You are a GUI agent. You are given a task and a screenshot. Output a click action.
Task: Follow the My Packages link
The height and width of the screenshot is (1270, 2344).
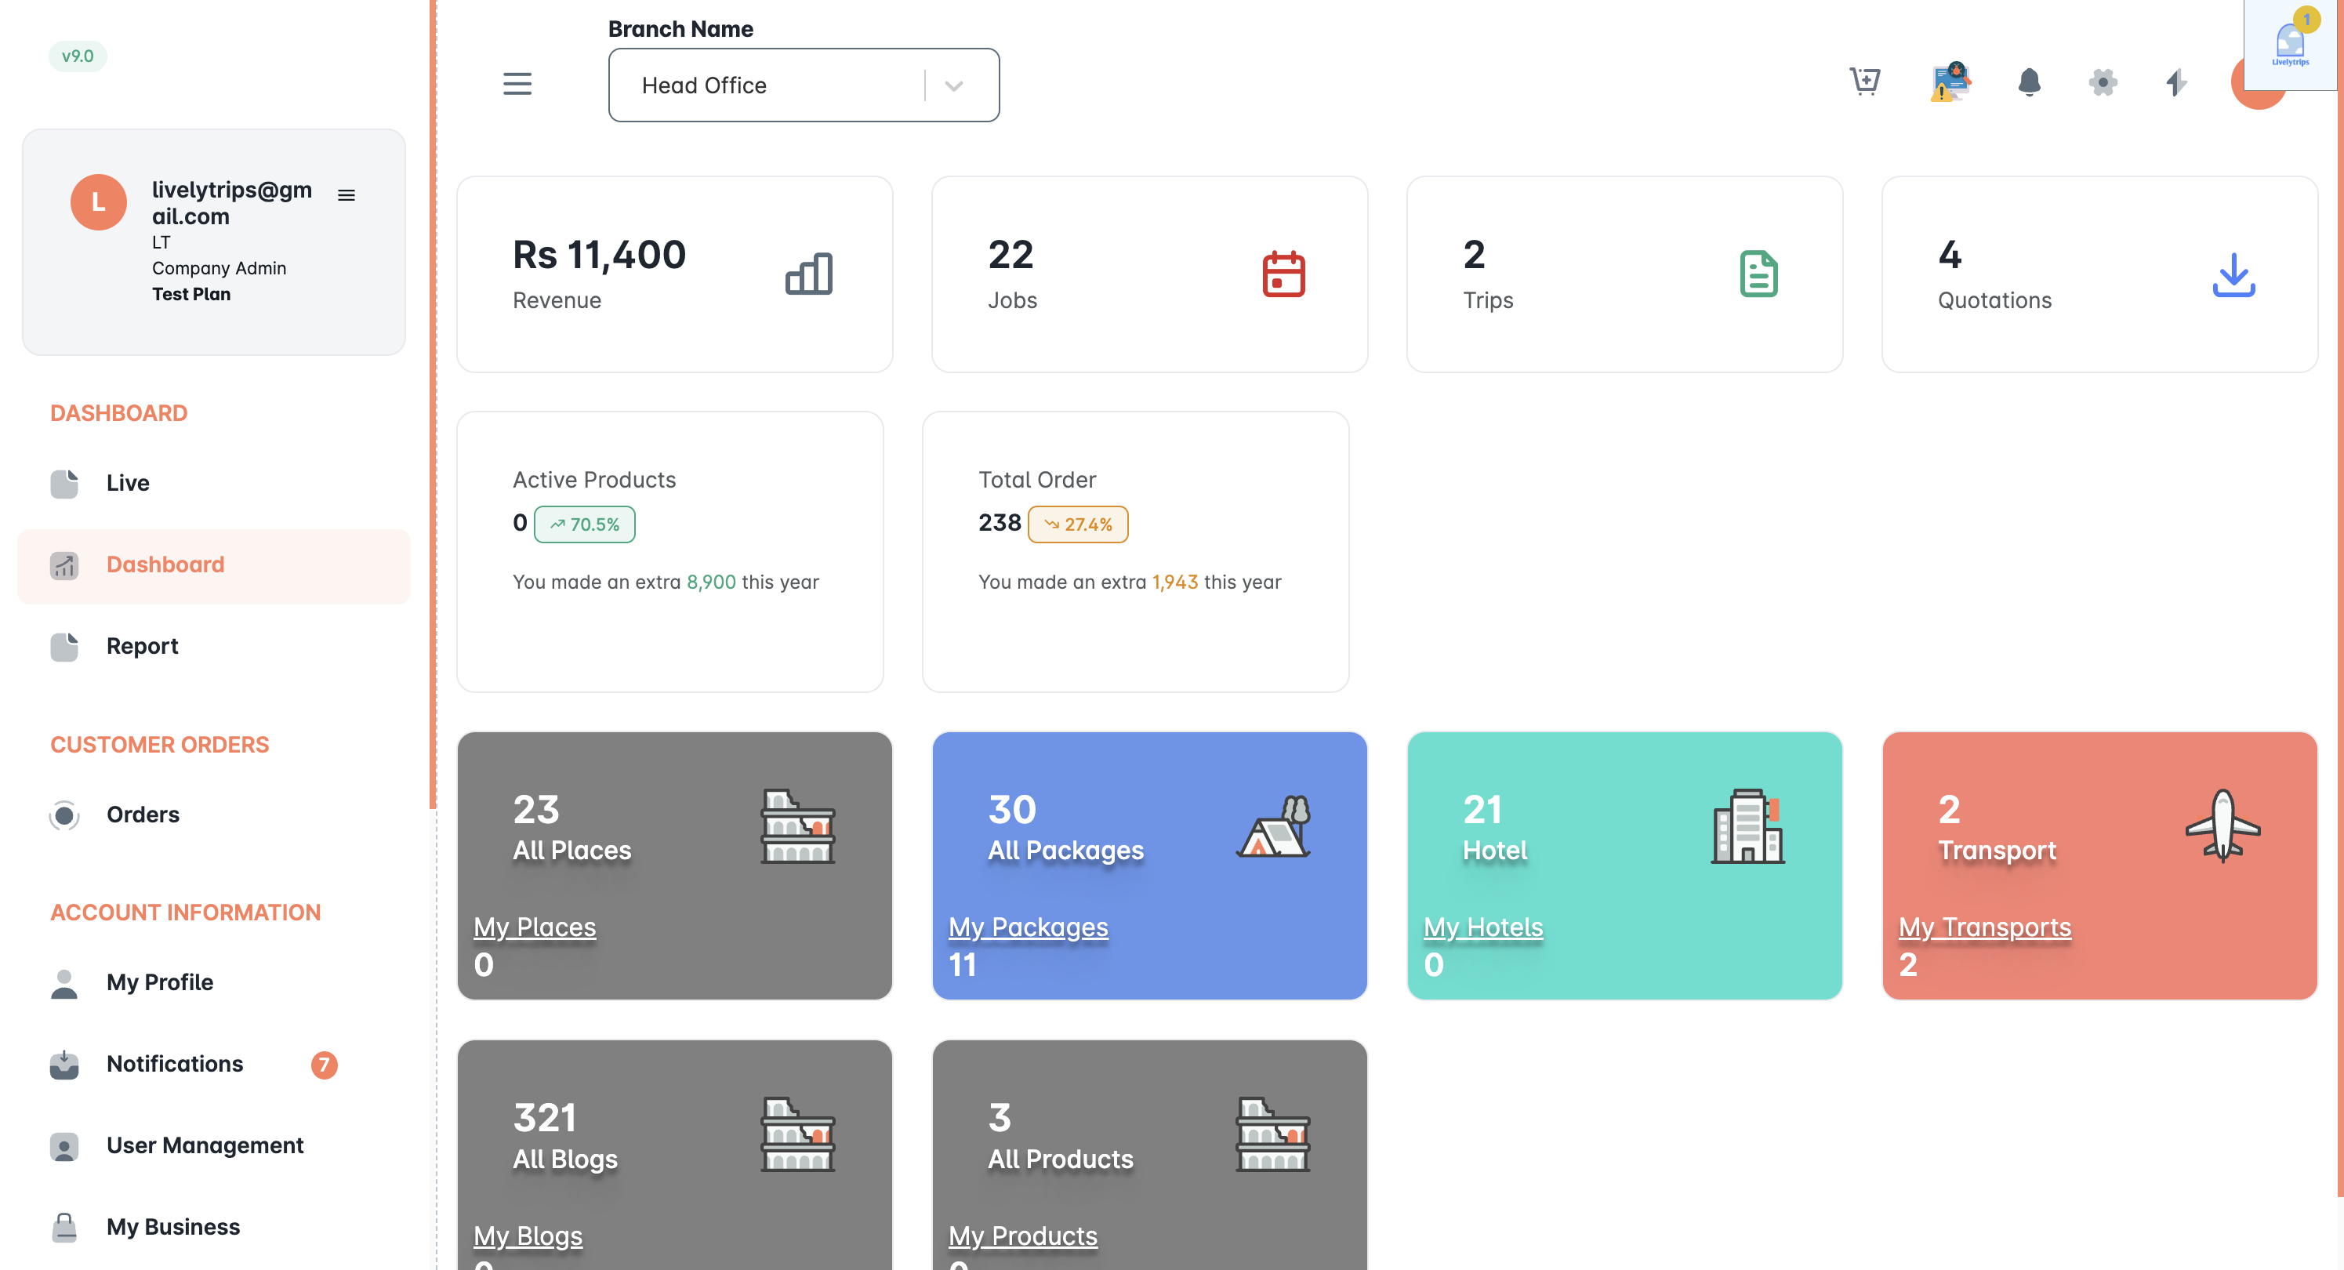point(1027,926)
